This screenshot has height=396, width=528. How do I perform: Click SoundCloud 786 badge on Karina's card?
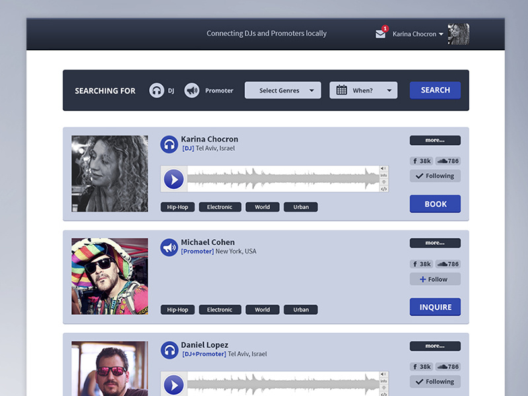click(448, 161)
